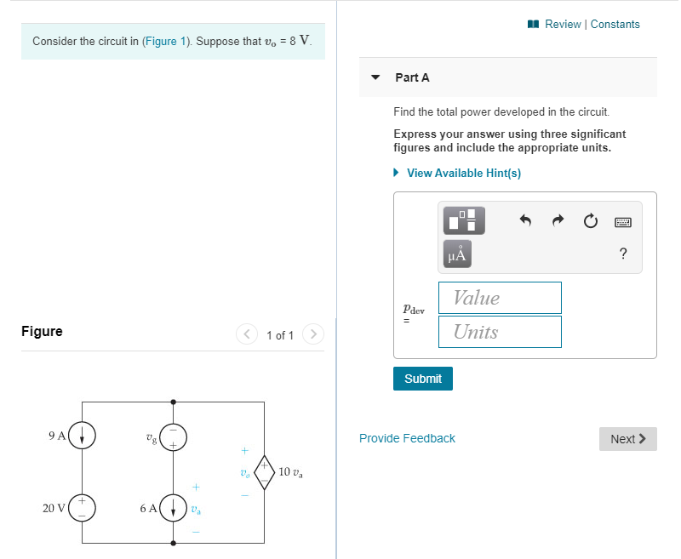Go to next figure arrow
This screenshot has width=681, height=559.
pos(313,334)
